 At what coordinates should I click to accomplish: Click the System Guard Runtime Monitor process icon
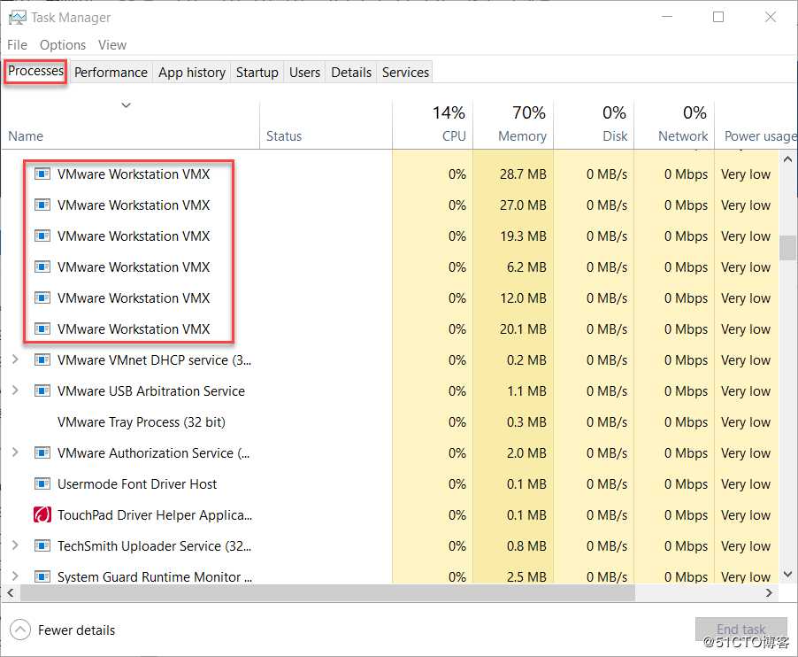click(42, 577)
